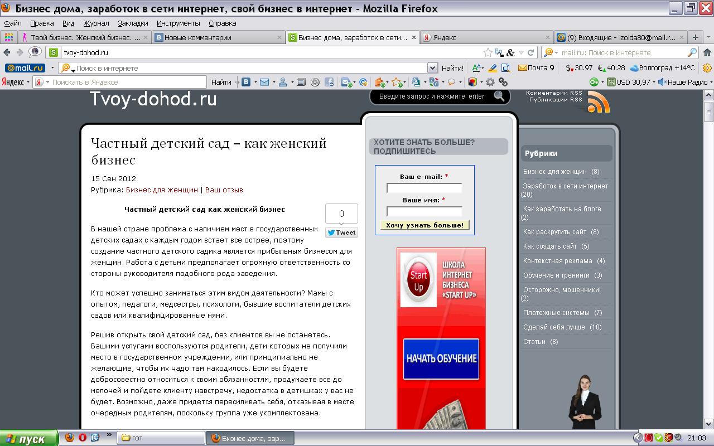Screen dimensions: 714x446
Task: Click the speech bubble icon in Yandex toolbar
Action: pyautogui.click(x=451, y=82)
